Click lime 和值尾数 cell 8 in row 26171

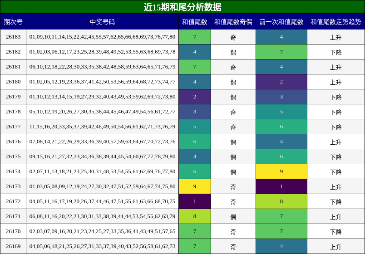point(195,216)
